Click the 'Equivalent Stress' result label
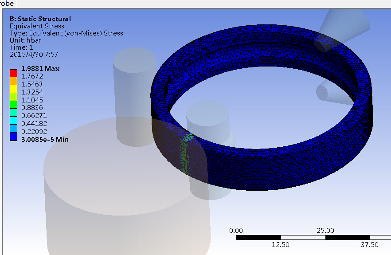 click(x=37, y=26)
